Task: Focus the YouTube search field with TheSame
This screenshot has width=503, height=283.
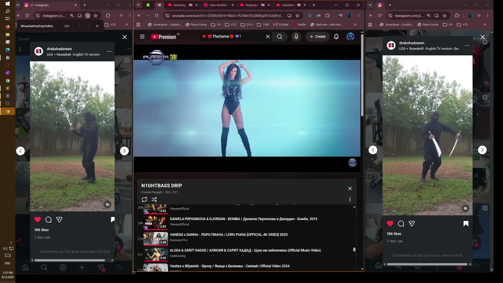Action: point(232,37)
